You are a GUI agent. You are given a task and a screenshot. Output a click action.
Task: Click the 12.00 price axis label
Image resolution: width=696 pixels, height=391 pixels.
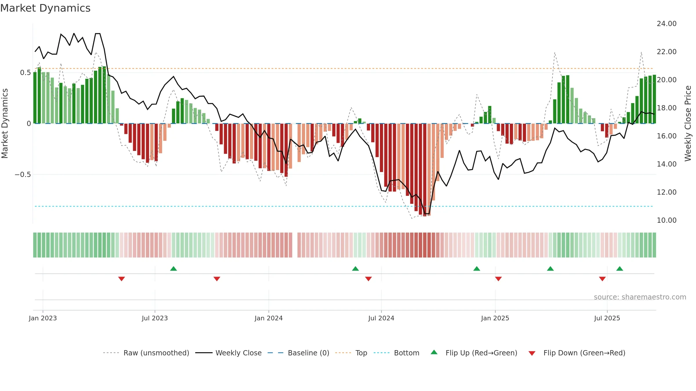click(667, 192)
